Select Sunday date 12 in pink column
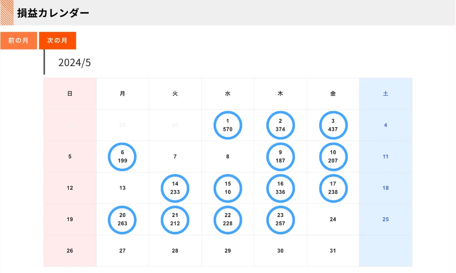Screen dimensions: 456x273 (70, 188)
